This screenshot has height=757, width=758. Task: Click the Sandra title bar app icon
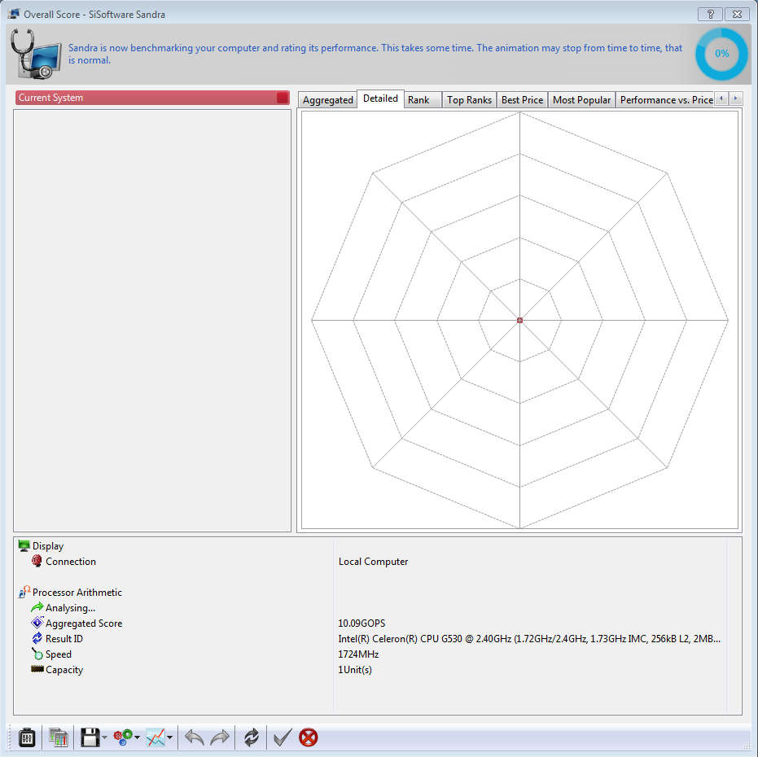[14, 14]
